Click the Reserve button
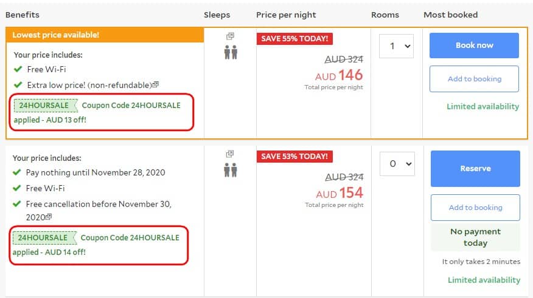Screen dimensions: 533x298 [475, 169]
